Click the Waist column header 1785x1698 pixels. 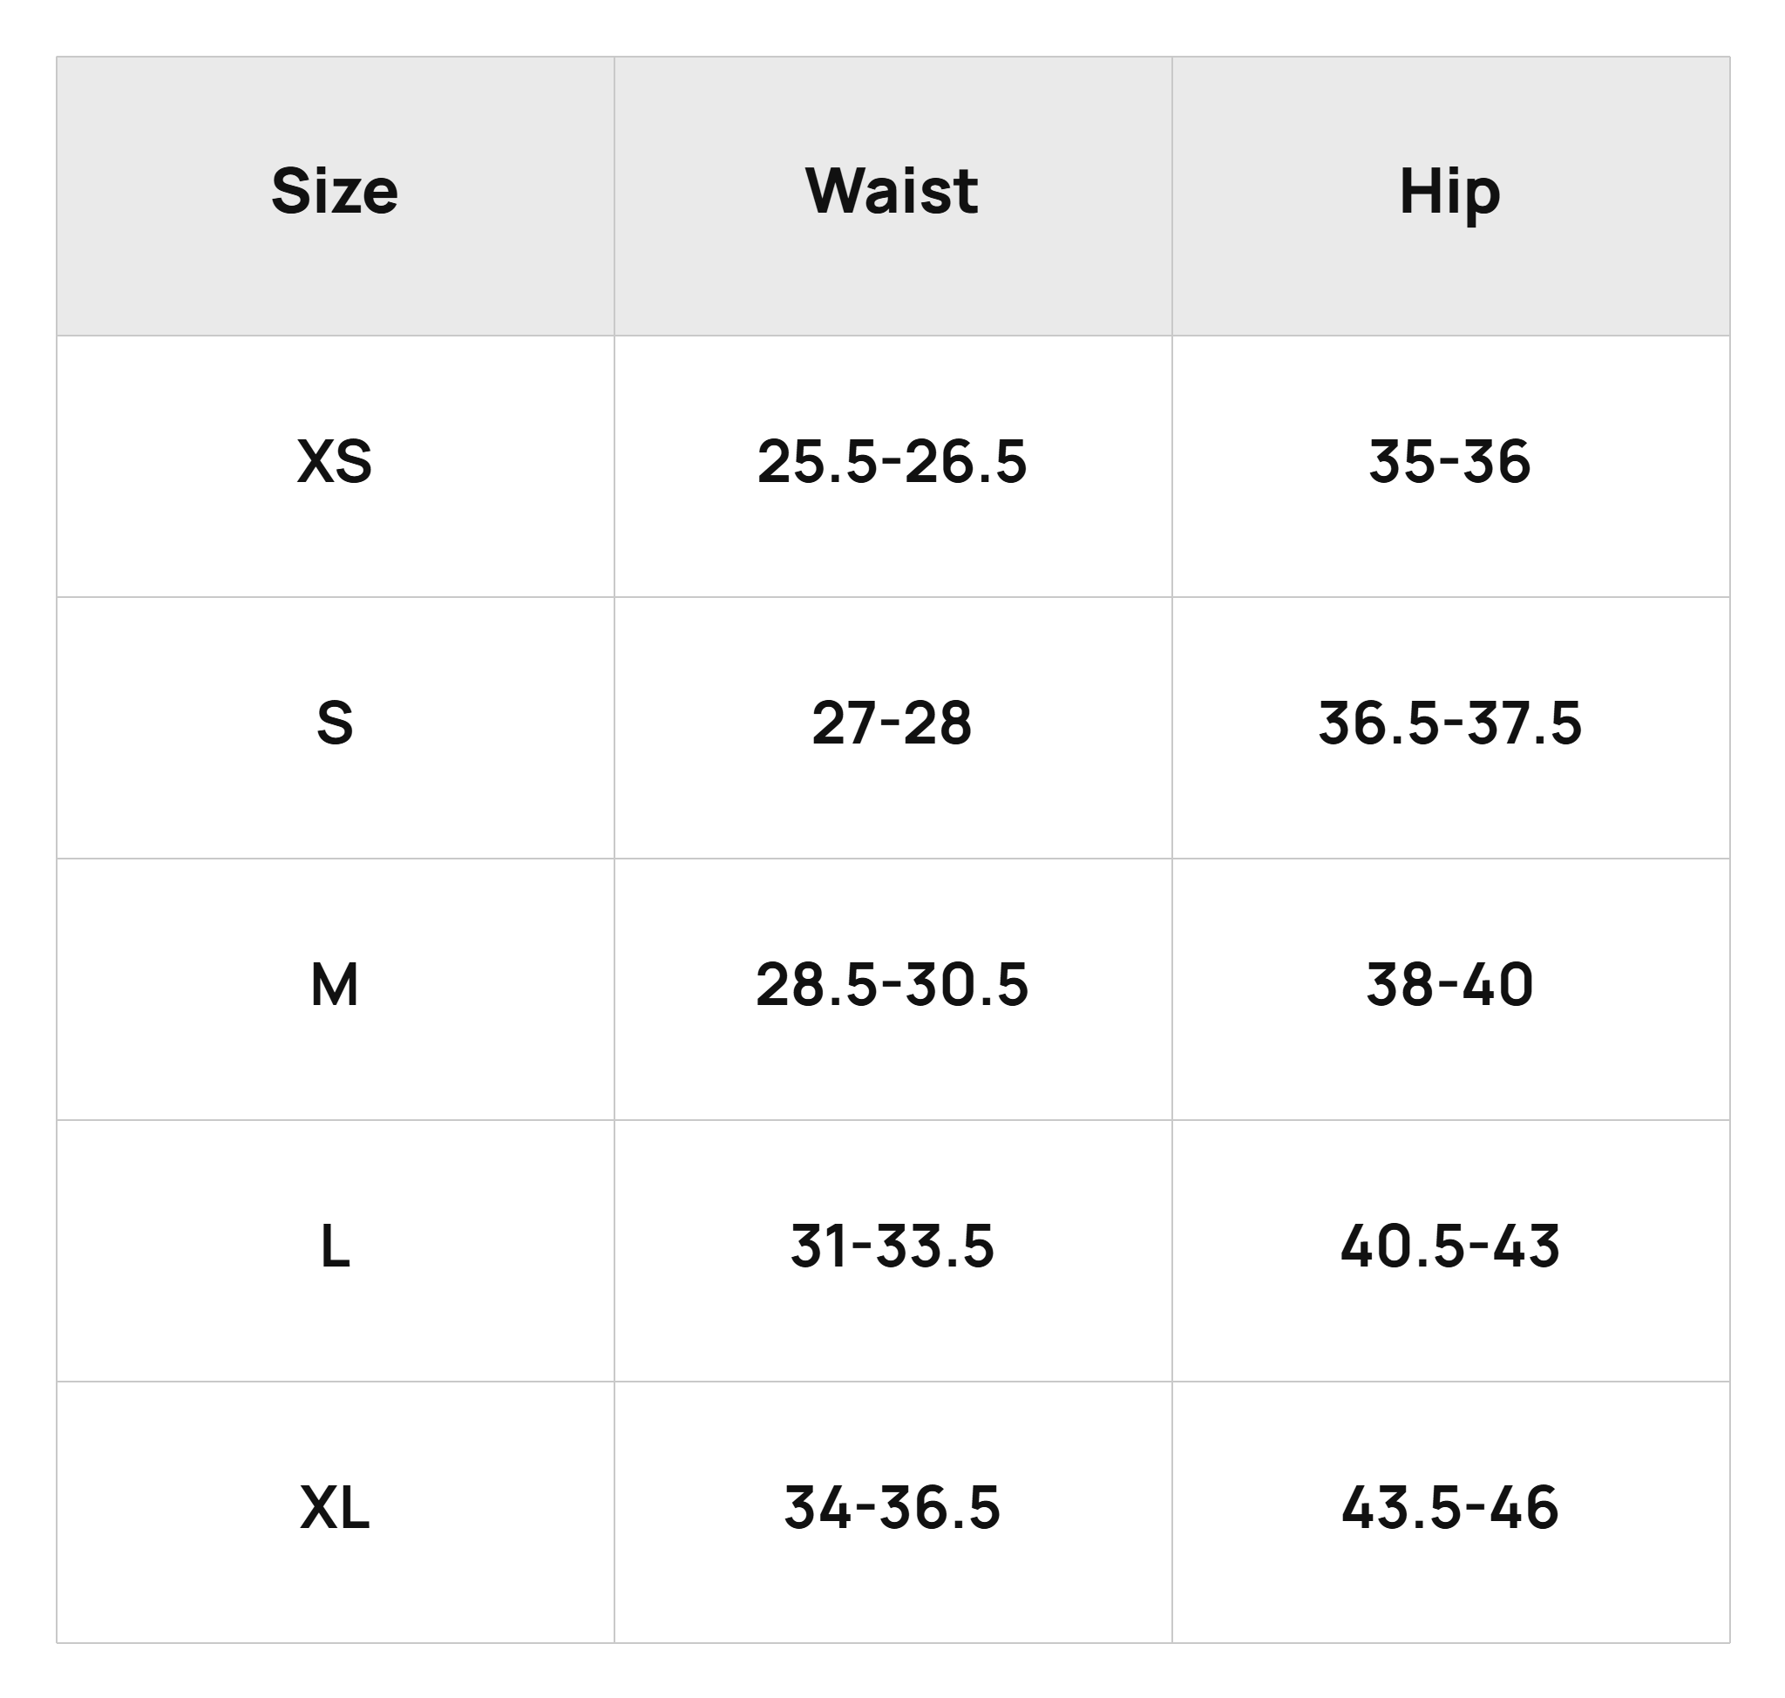coord(892,195)
